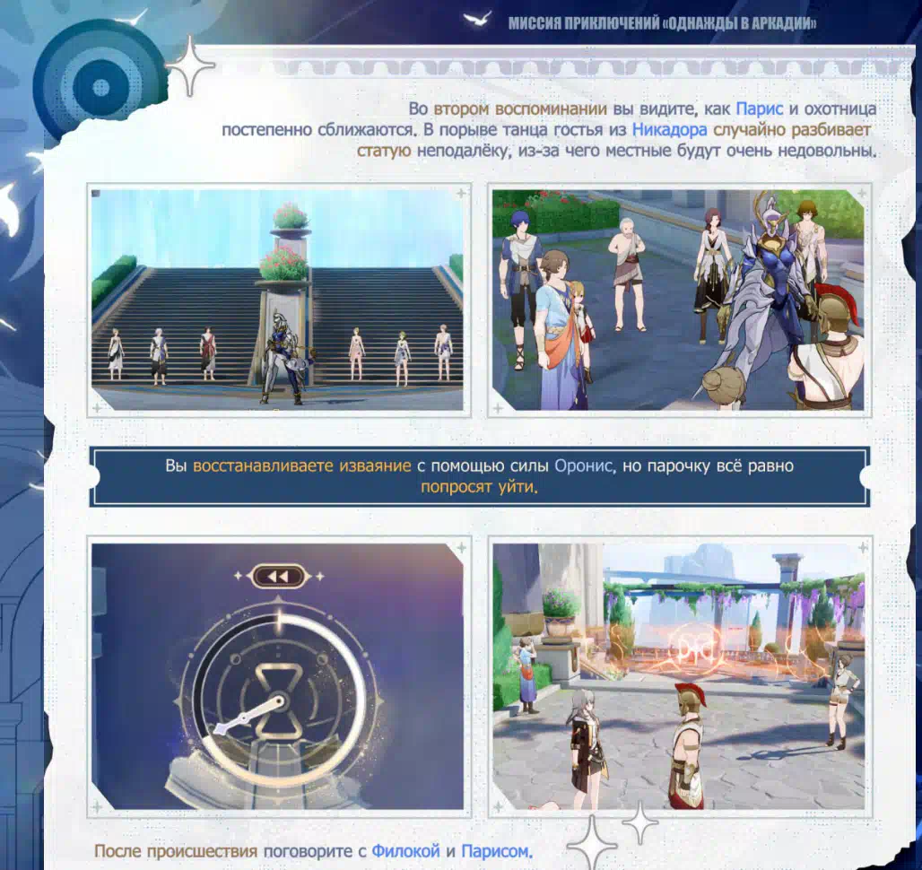
Task: Click the hourglass dial screenshot
Action: tap(277, 676)
